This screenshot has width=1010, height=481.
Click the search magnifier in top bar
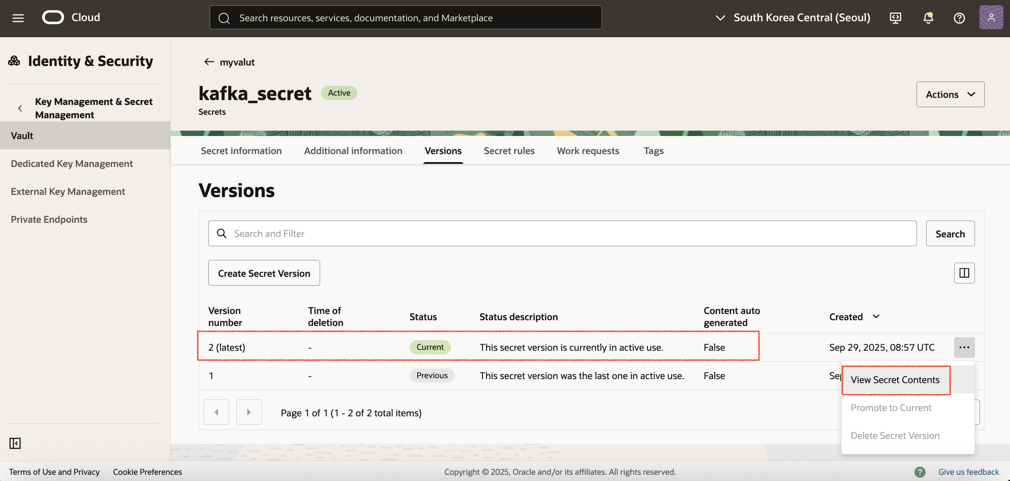click(224, 18)
